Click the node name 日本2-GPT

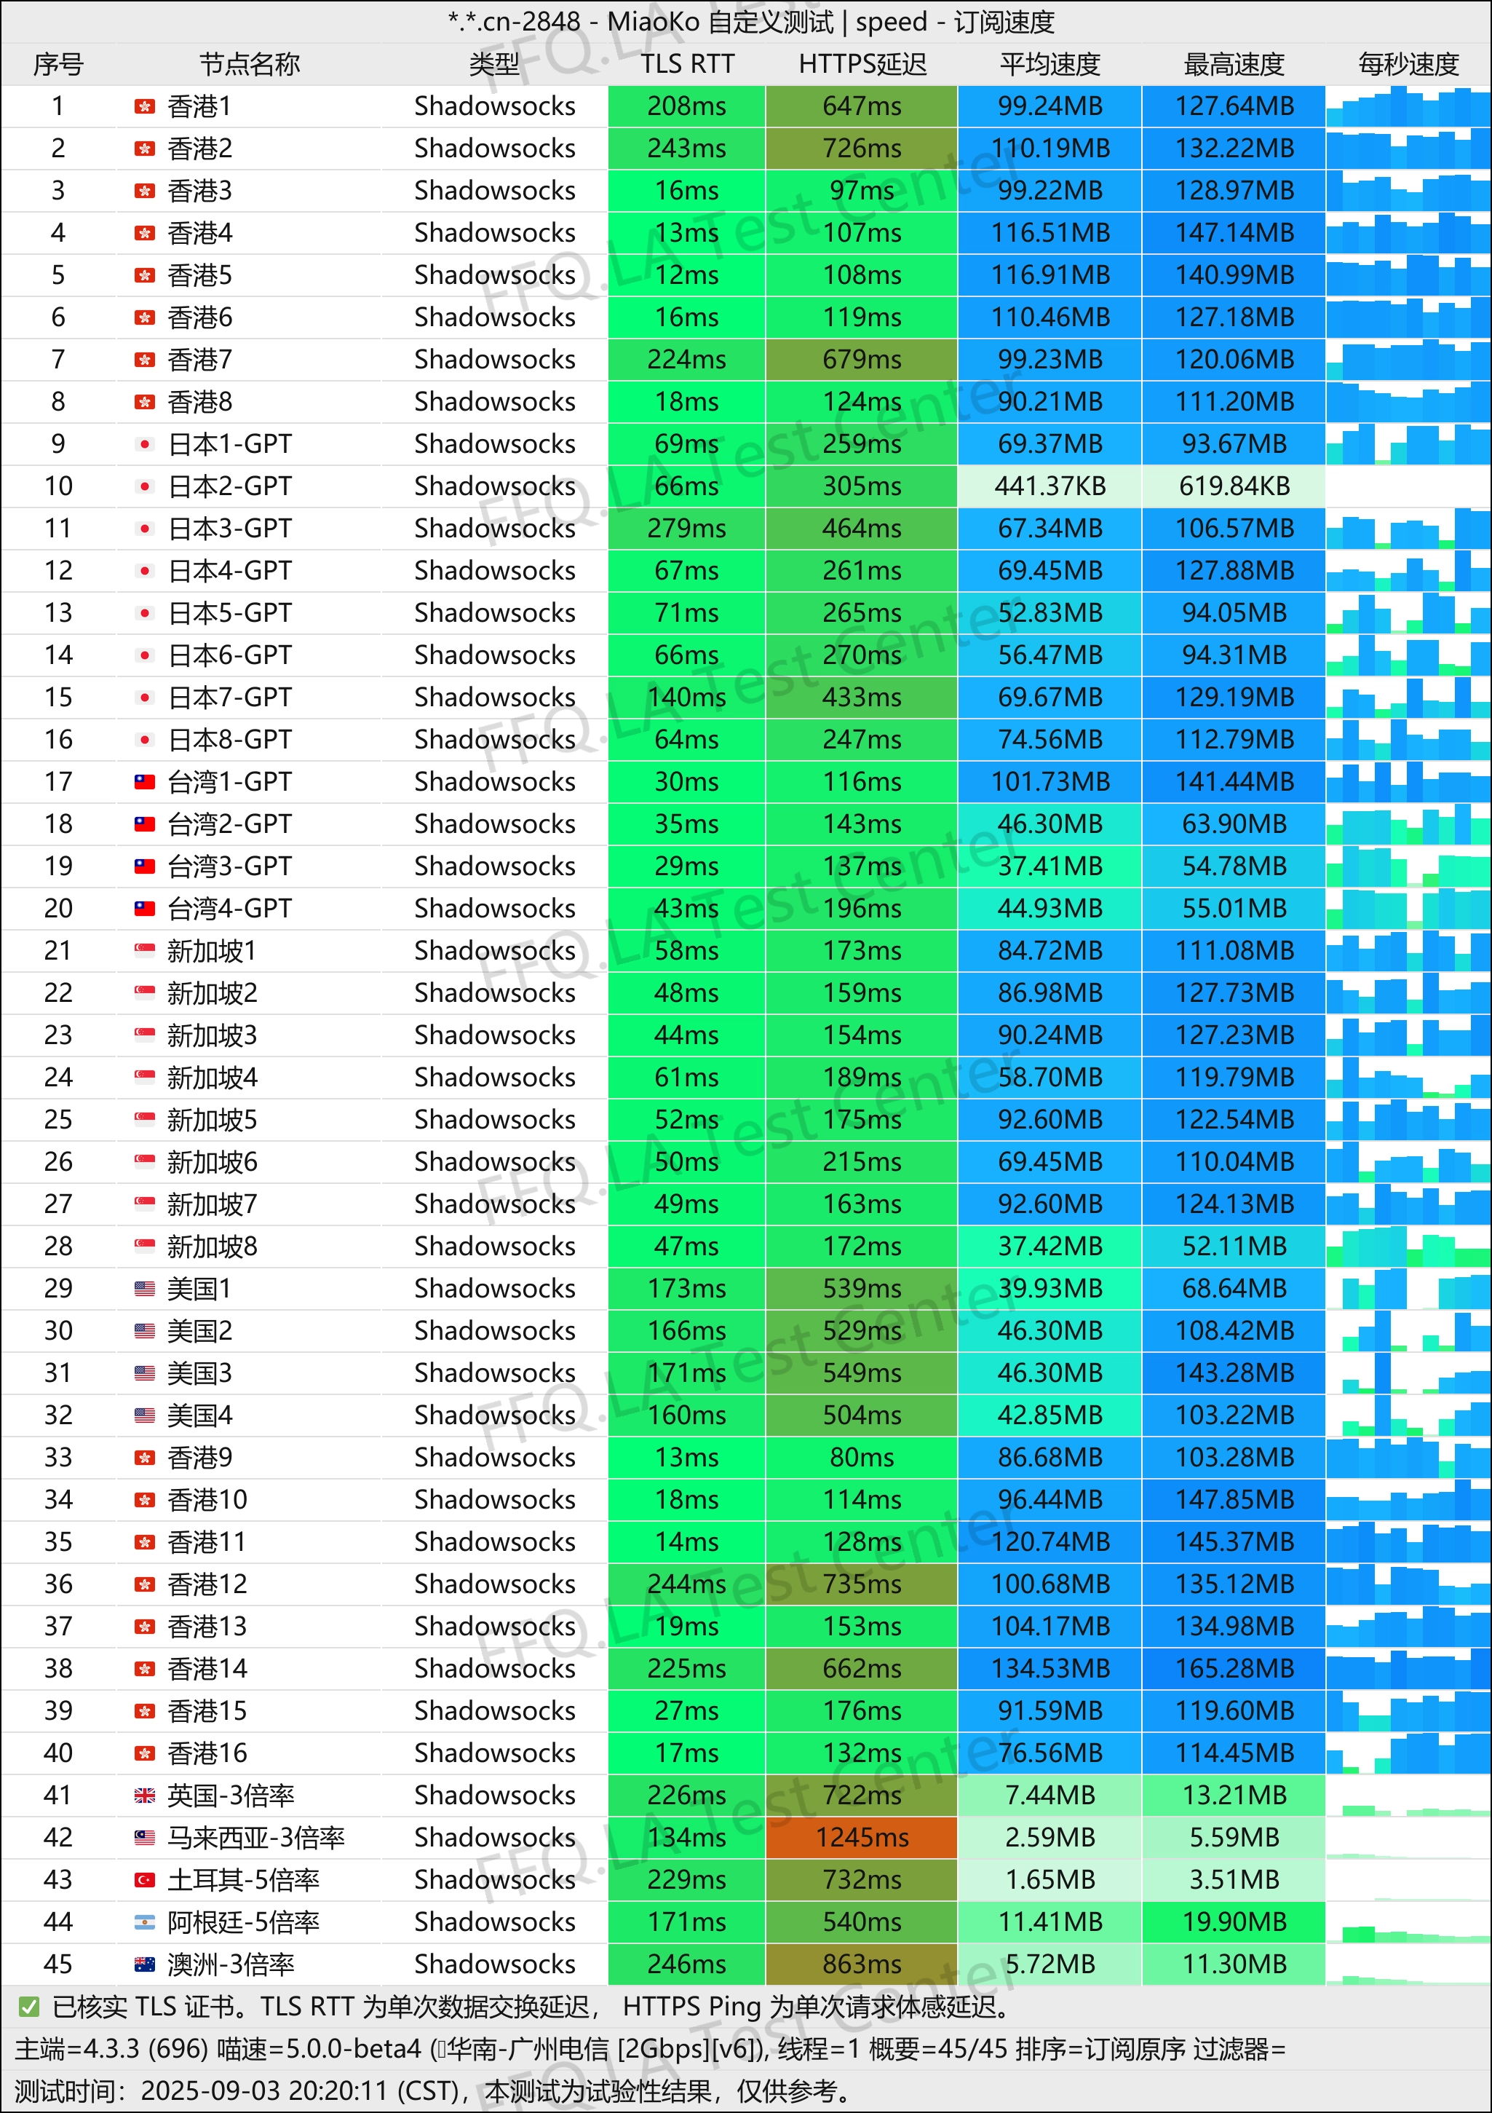pos(229,486)
